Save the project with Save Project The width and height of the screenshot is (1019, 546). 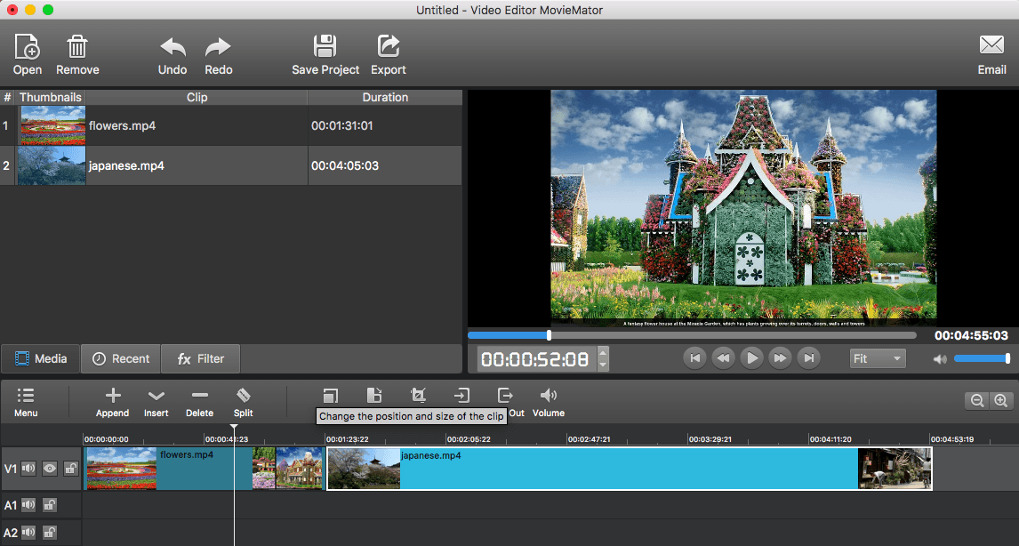325,54
